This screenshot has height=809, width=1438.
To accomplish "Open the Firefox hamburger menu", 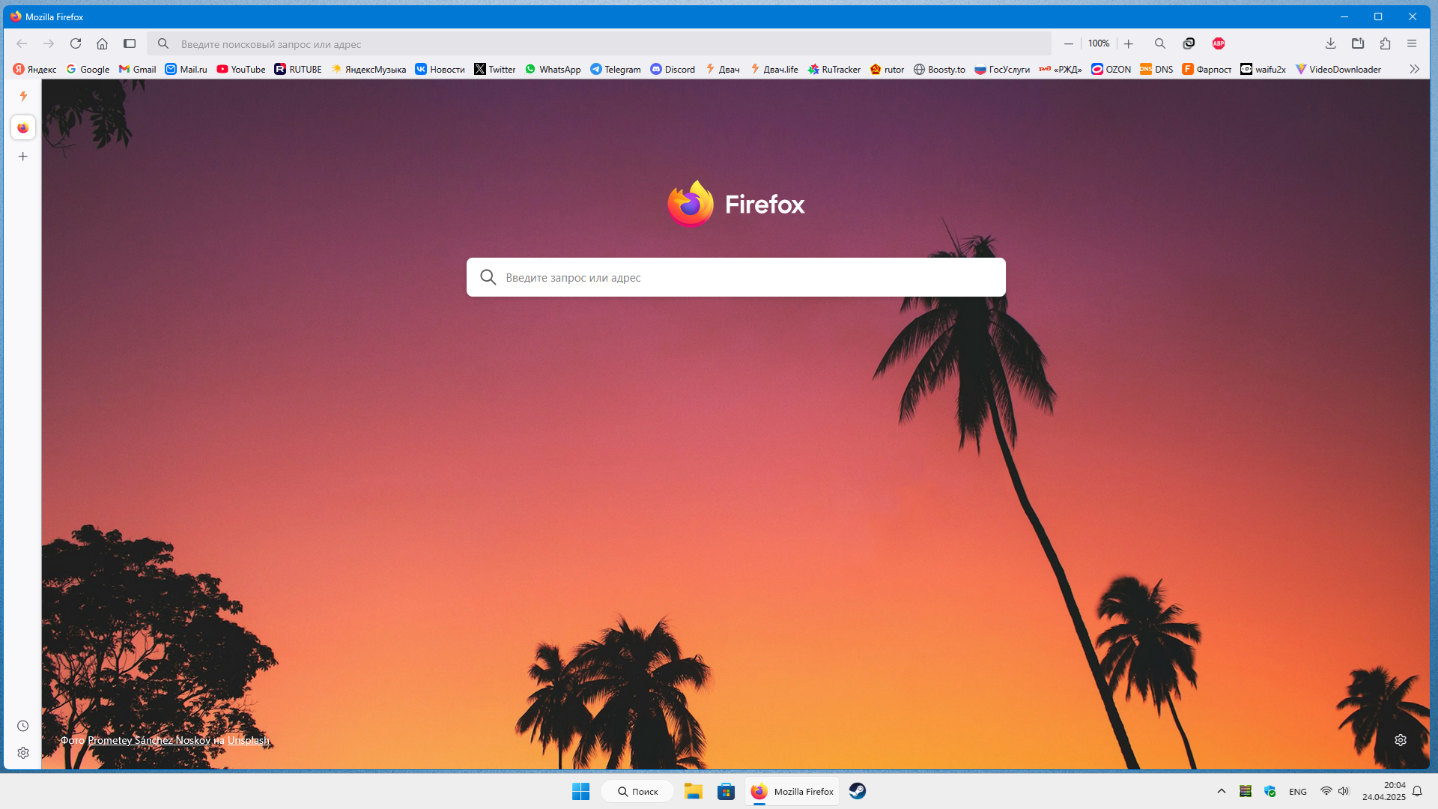I will (x=1412, y=43).
